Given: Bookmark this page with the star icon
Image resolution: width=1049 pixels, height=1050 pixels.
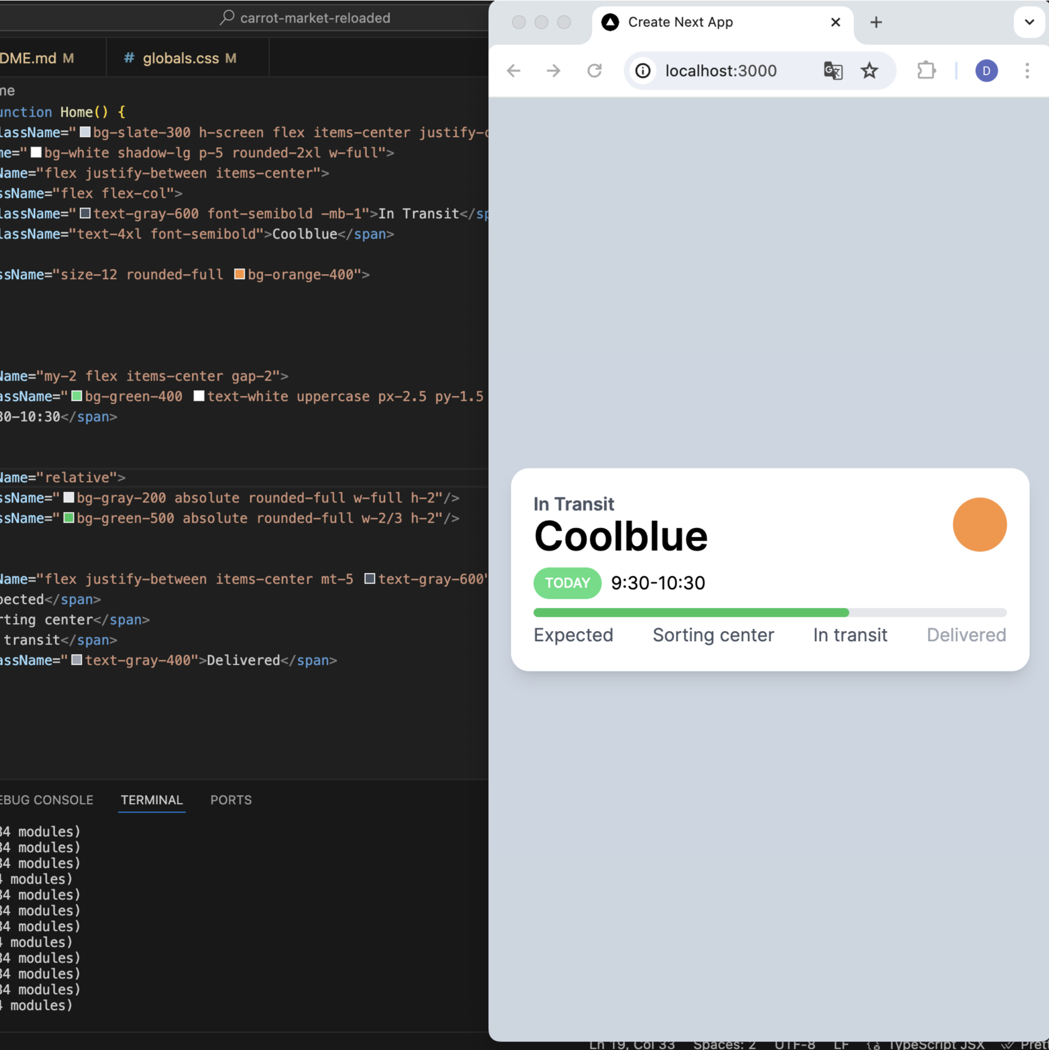Looking at the screenshot, I should click(x=869, y=70).
